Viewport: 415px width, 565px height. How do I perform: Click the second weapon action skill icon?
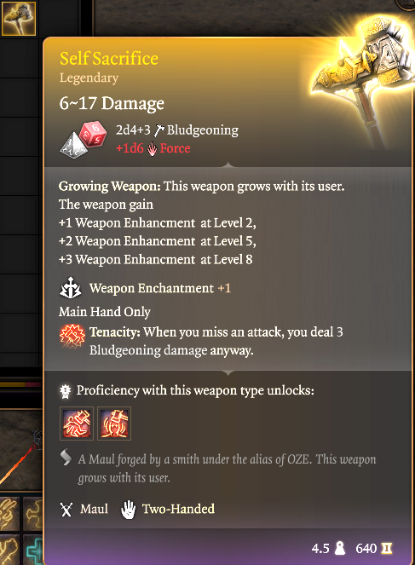click(x=114, y=424)
